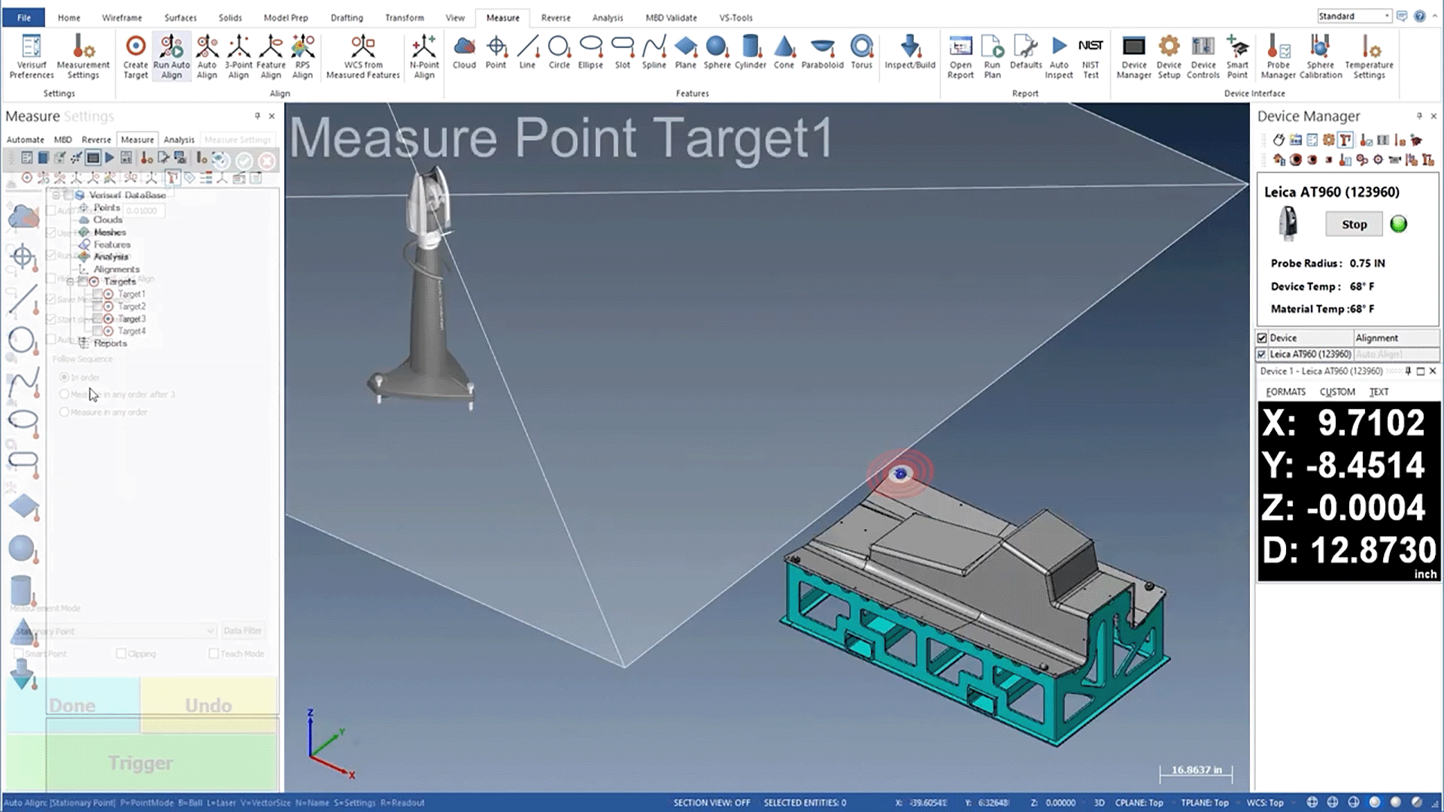Viewport: 1444px width, 812px height.
Task: Click the Undo button
Action: (208, 705)
